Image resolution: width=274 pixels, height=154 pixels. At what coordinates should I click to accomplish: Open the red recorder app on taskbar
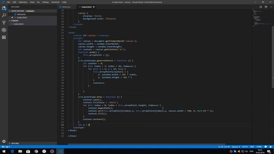tap(52, 151)
